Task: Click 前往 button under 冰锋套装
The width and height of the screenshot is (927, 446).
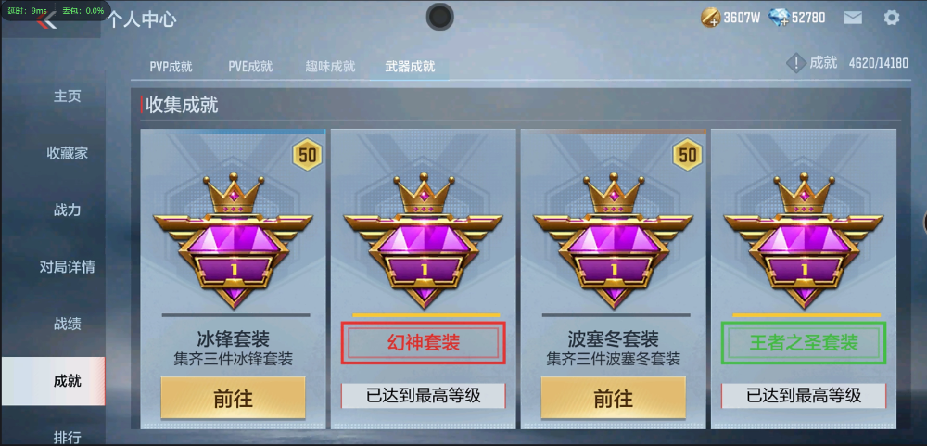Action: click(x=233, y=398)
